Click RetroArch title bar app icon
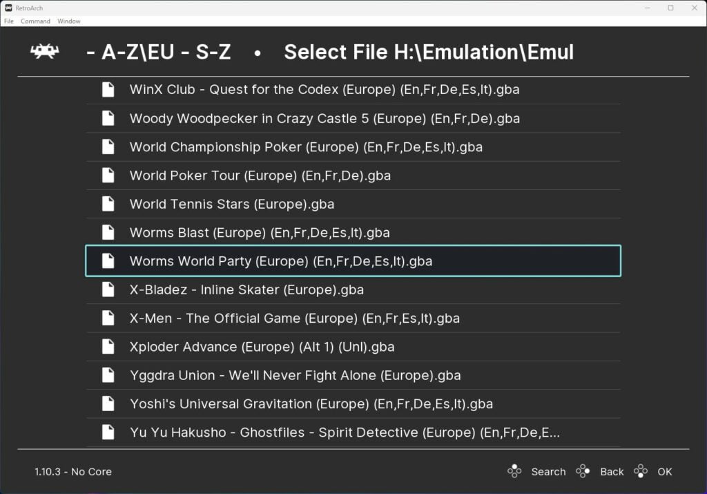Viewport: 707px width, 494px height. pos(8,8)
